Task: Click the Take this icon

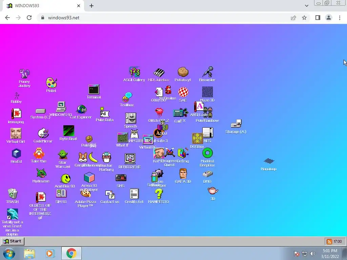Action: tap(39, 153)
